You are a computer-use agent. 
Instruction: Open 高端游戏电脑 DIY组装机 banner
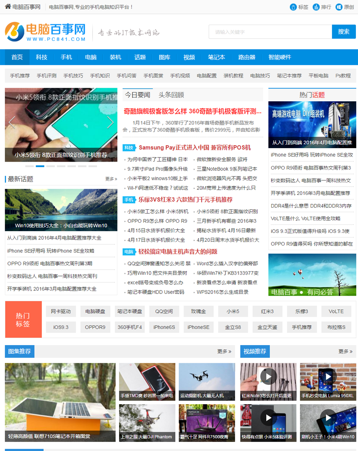coord(312,124)
